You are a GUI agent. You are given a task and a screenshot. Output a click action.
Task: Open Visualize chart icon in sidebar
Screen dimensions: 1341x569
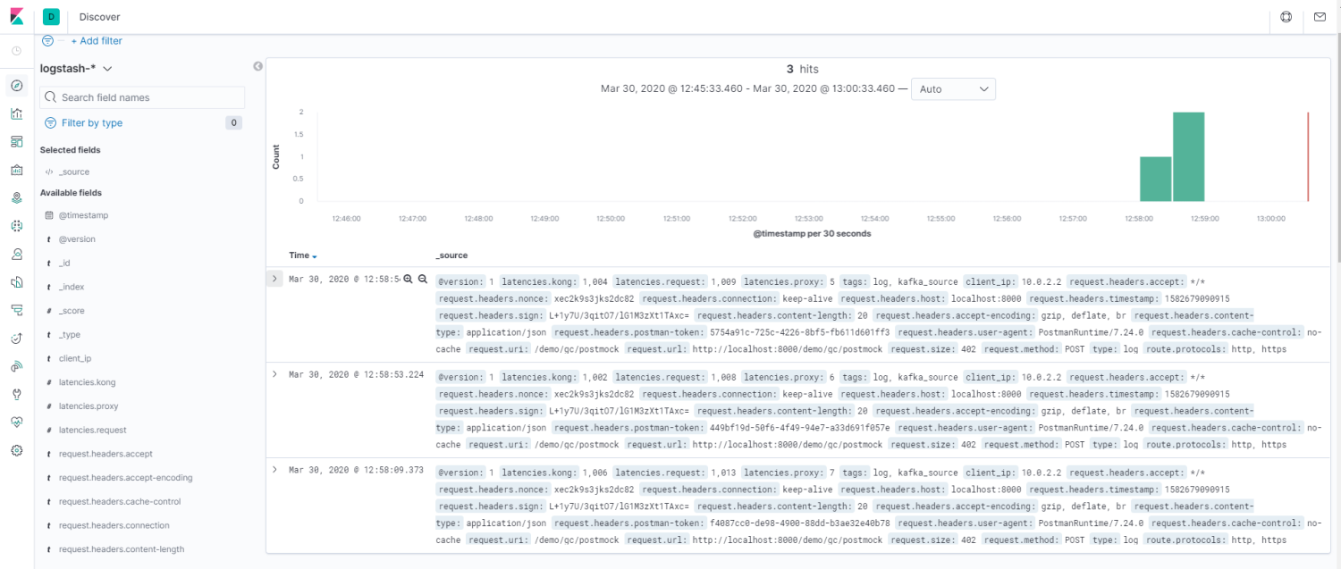pyautogui.click(x=16, y=113)
